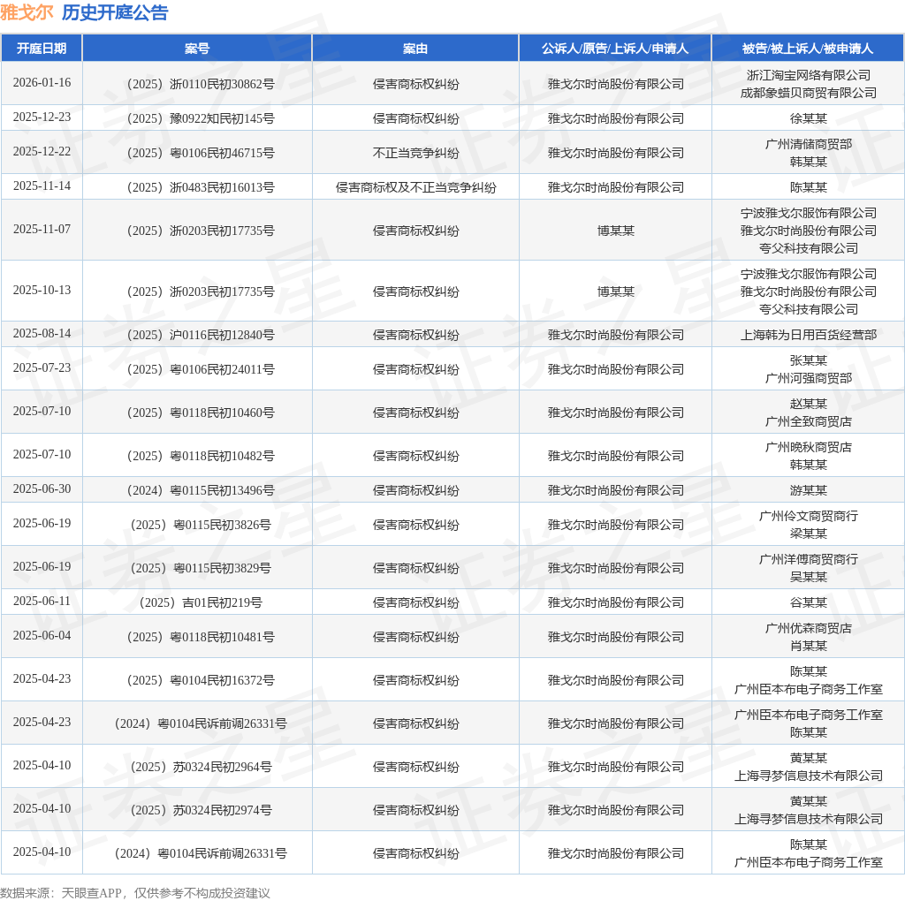
Task: Click defendant 广州晚秋商贸店
Action: [x=808, y=447]
